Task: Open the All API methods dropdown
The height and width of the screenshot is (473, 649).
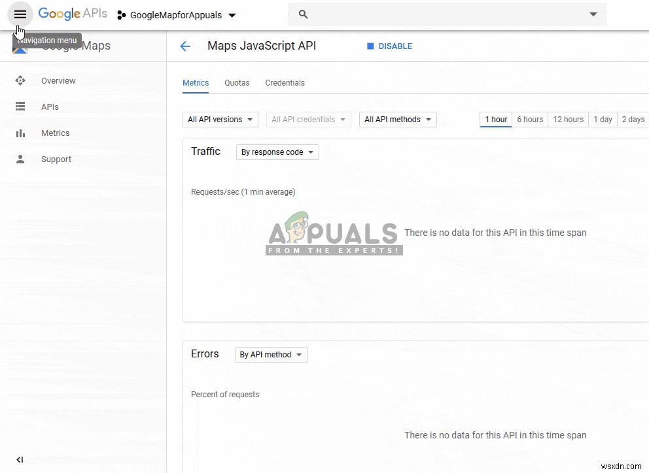Action: [397, 120]
